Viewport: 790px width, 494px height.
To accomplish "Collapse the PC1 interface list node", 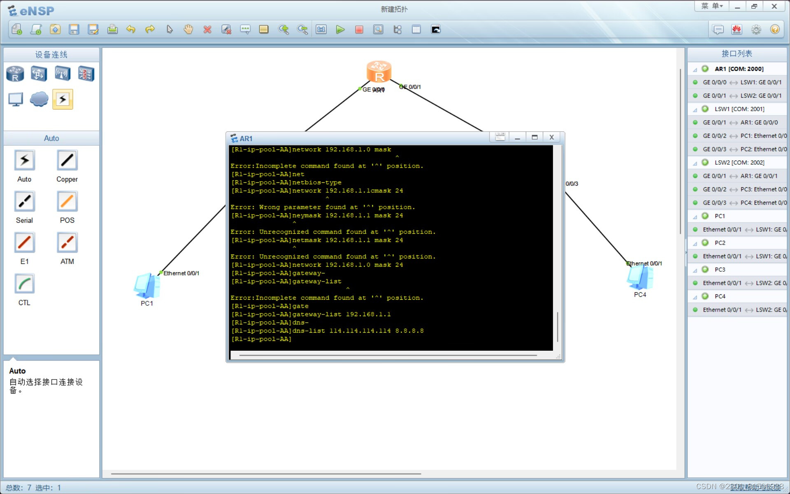I will [x=695, y=217].
